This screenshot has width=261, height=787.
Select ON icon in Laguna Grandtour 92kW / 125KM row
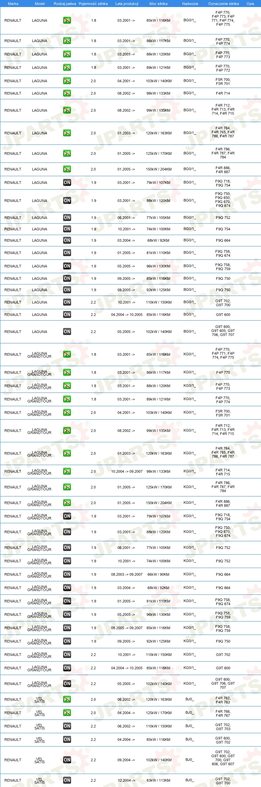tap(67, 641)
